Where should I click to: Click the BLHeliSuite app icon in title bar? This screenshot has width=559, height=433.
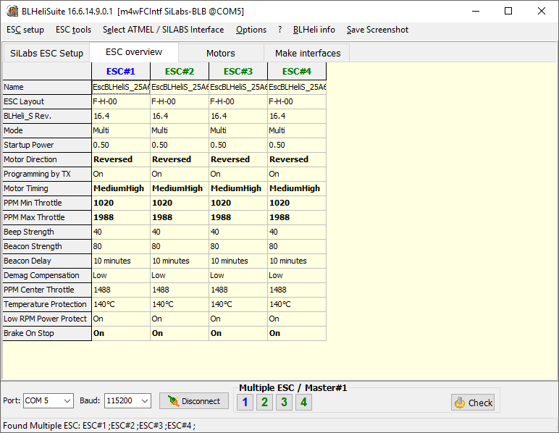coord(12,11)
